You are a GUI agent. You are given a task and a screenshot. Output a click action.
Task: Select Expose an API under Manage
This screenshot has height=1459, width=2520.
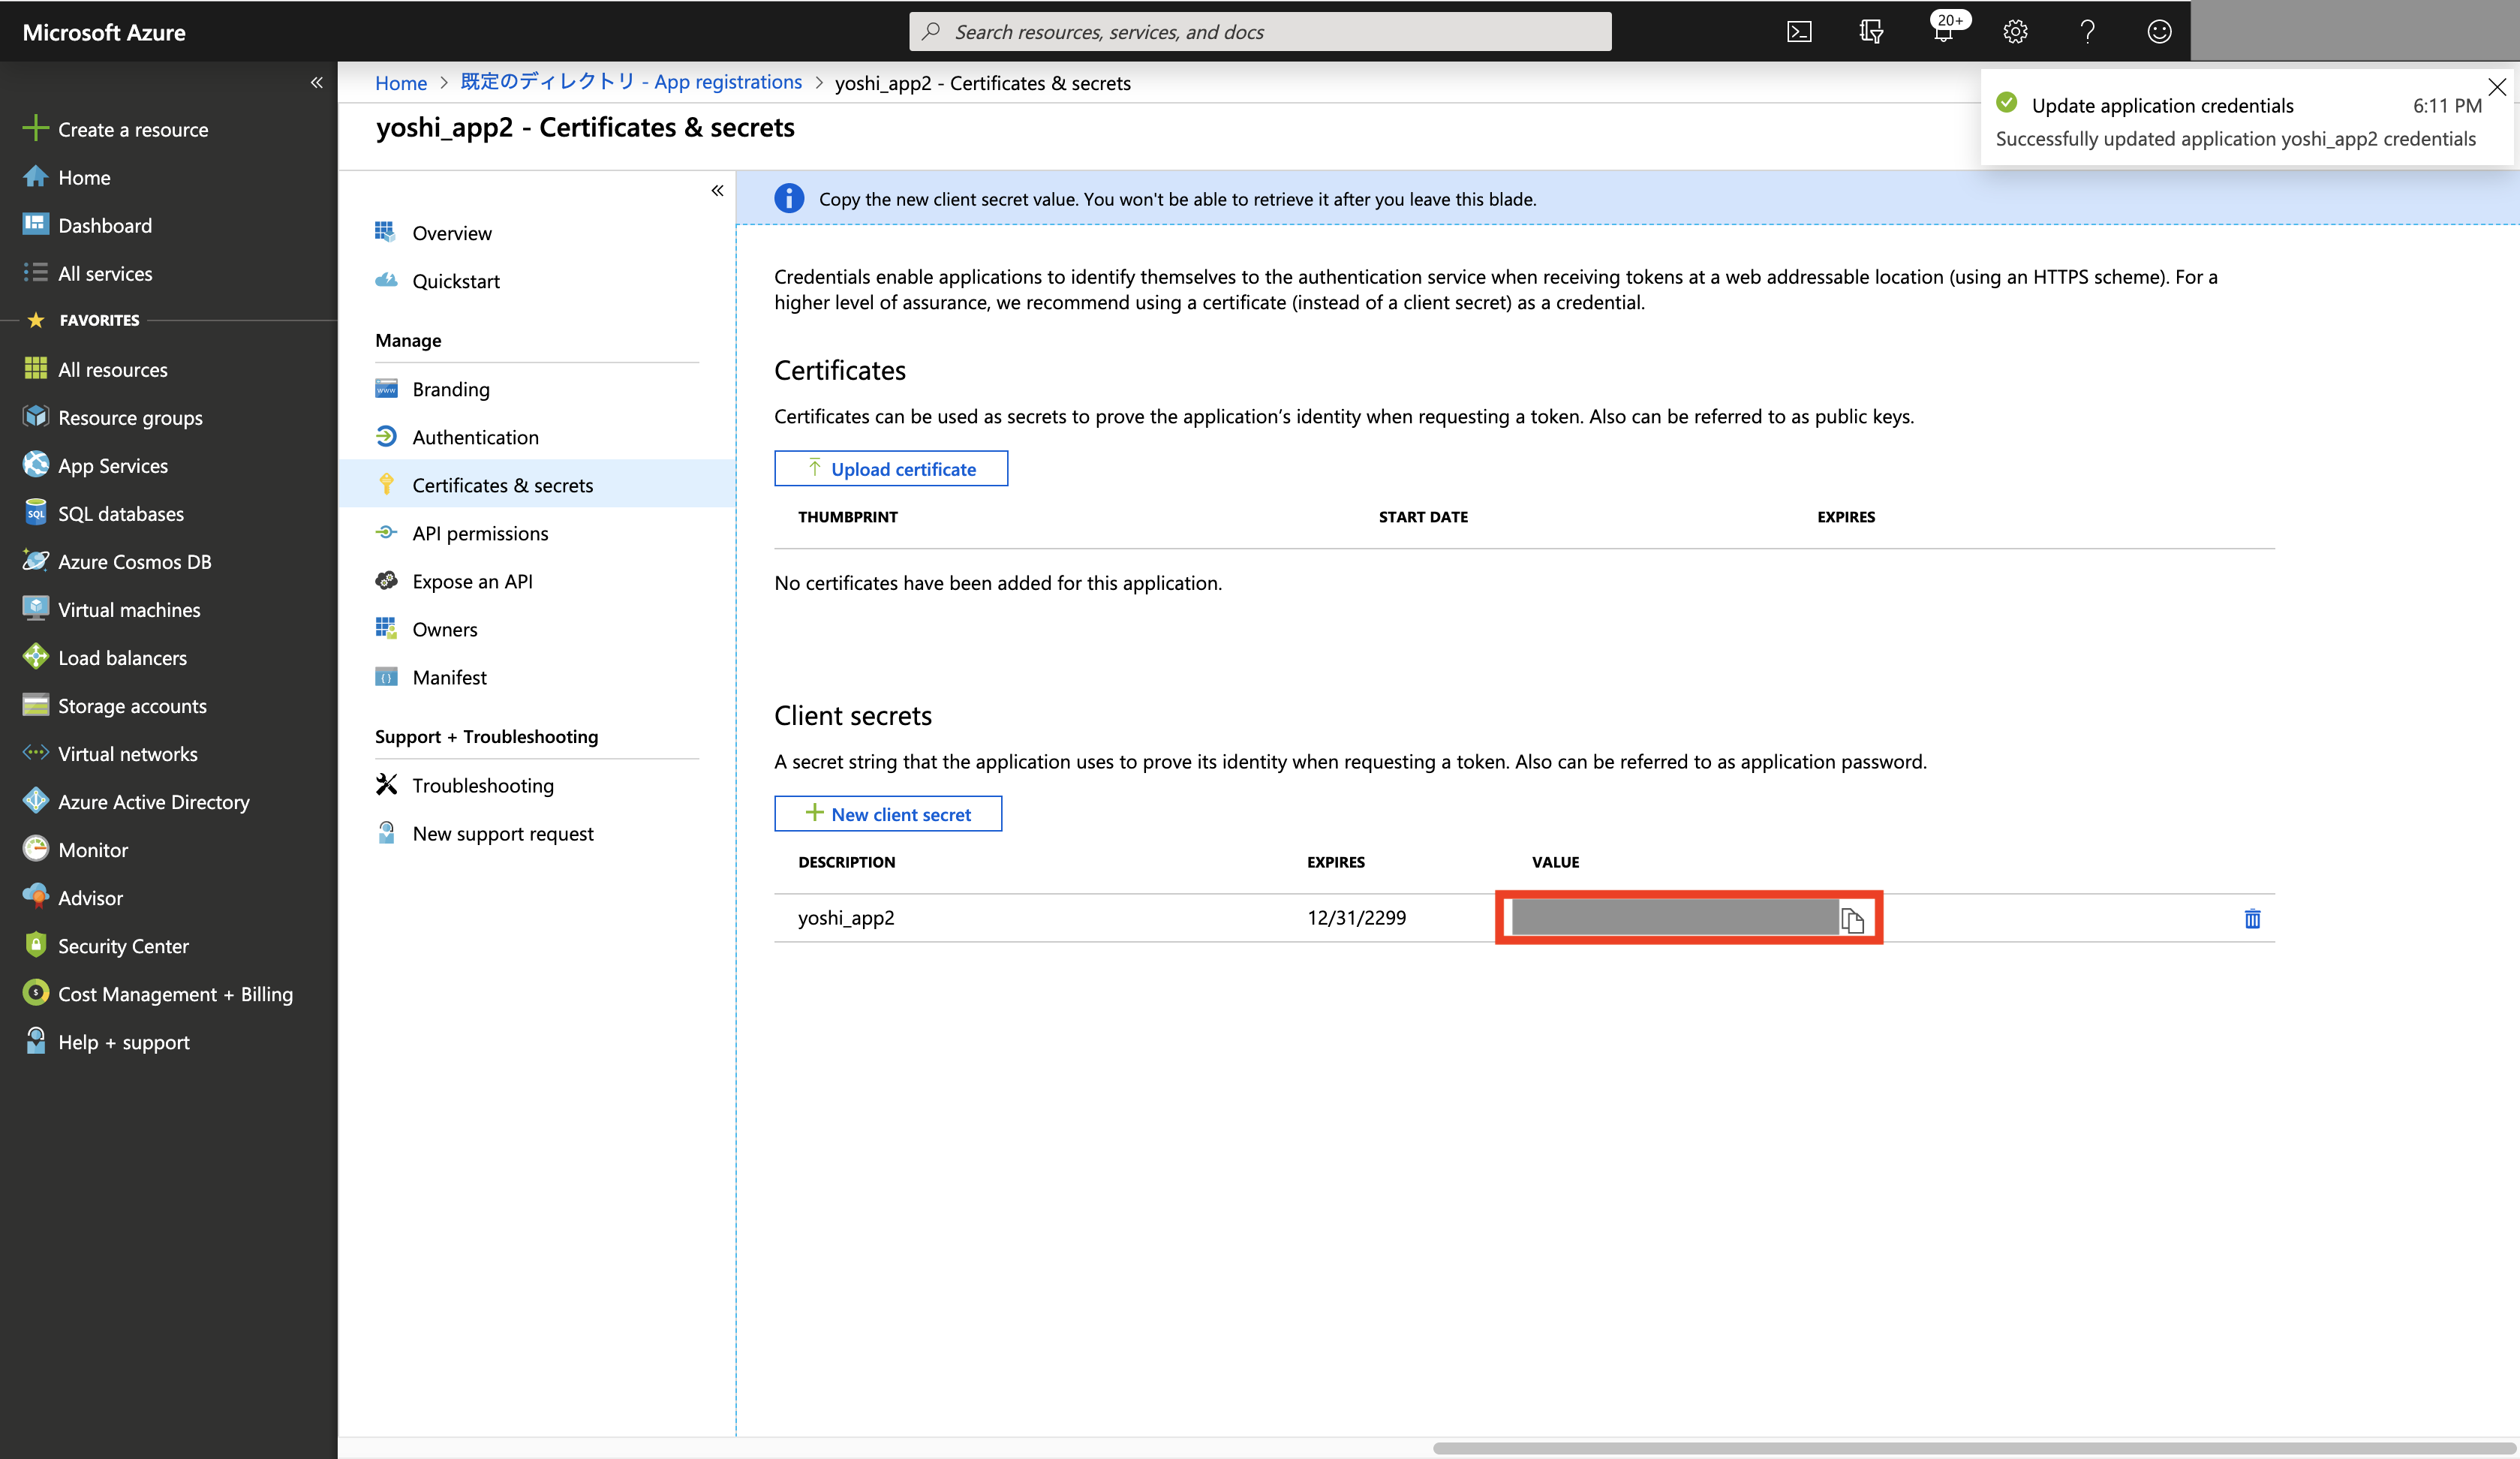click(454, 581)
